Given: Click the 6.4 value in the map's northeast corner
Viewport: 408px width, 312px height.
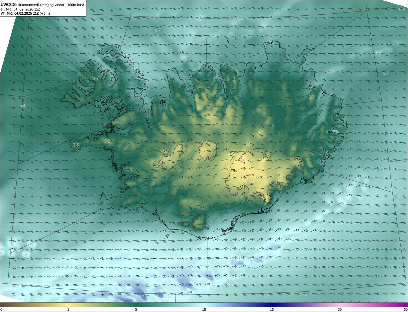Looking at the screenshot, I should click(402, 9).
